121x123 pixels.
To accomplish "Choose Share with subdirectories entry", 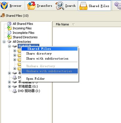I will point(49,58).
